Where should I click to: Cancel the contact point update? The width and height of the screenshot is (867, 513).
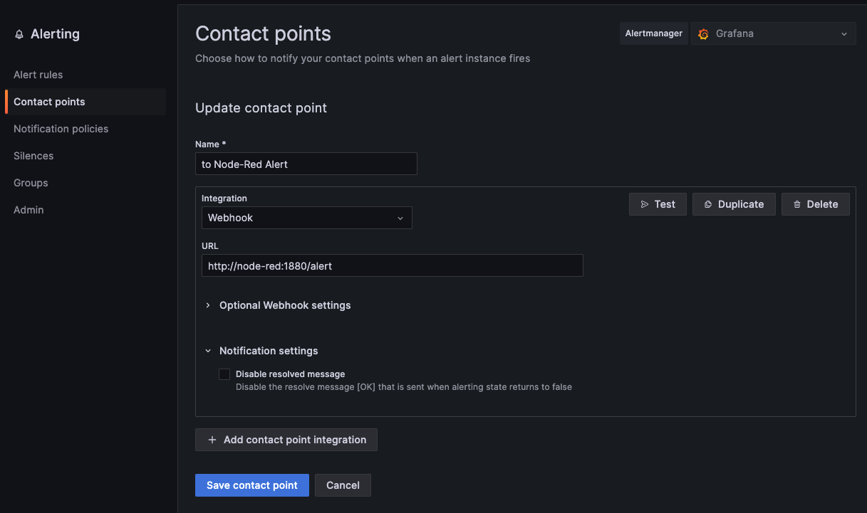(343, 485)
